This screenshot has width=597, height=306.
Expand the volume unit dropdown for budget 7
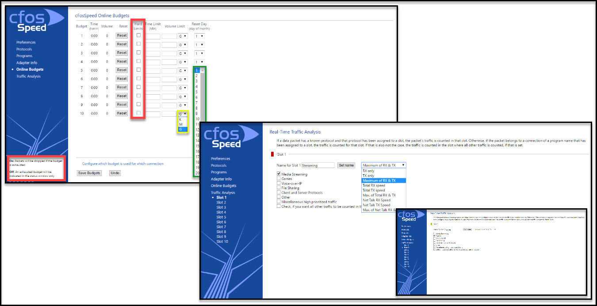183,88
